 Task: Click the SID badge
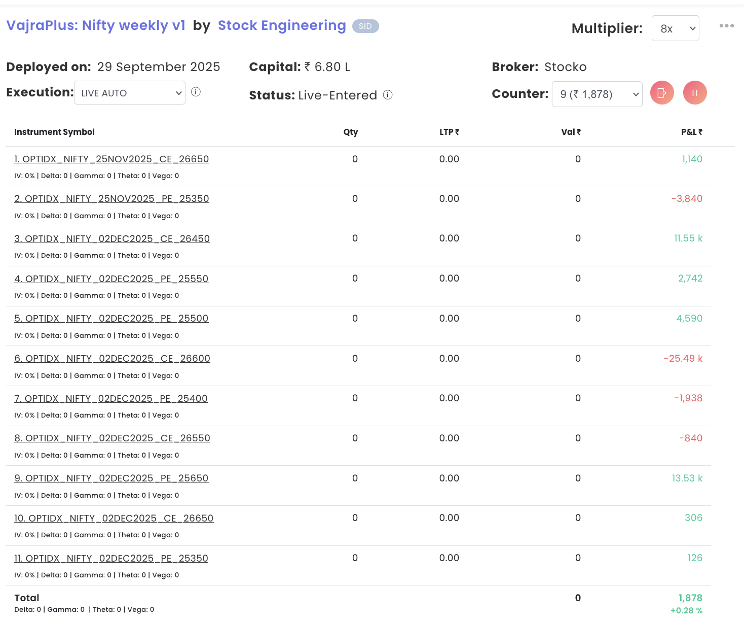tap(365, 26)
